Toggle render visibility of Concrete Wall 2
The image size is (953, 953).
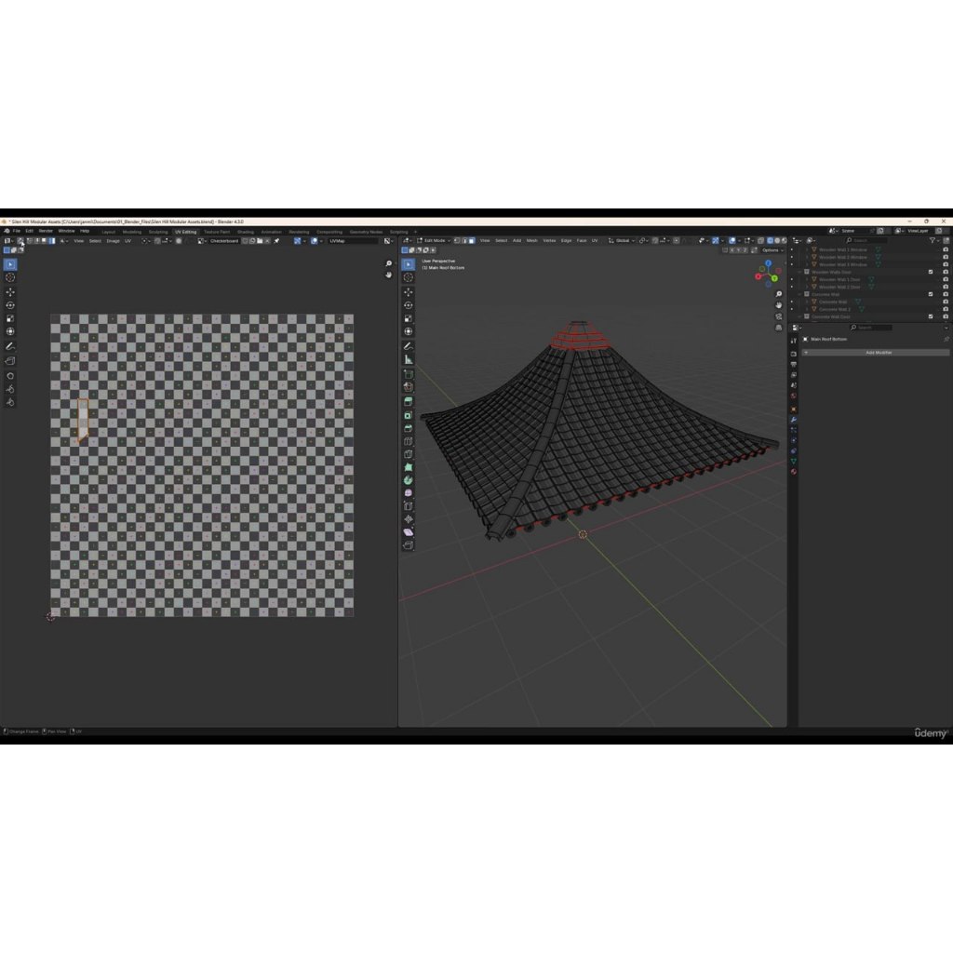946,309
